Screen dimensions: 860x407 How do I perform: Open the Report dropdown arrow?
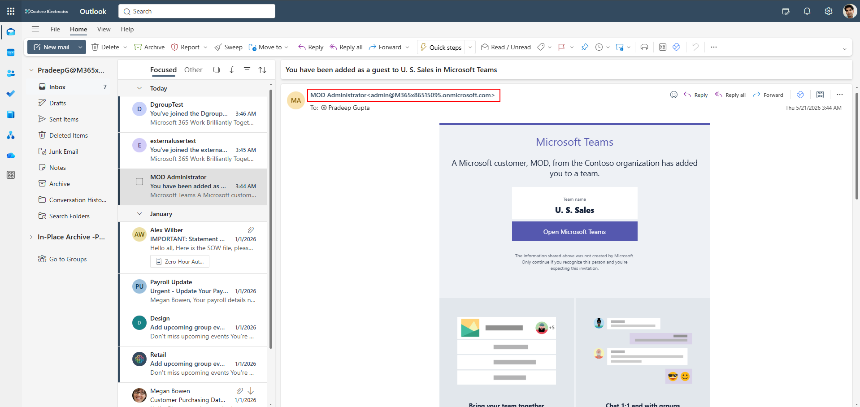(205, 47)
